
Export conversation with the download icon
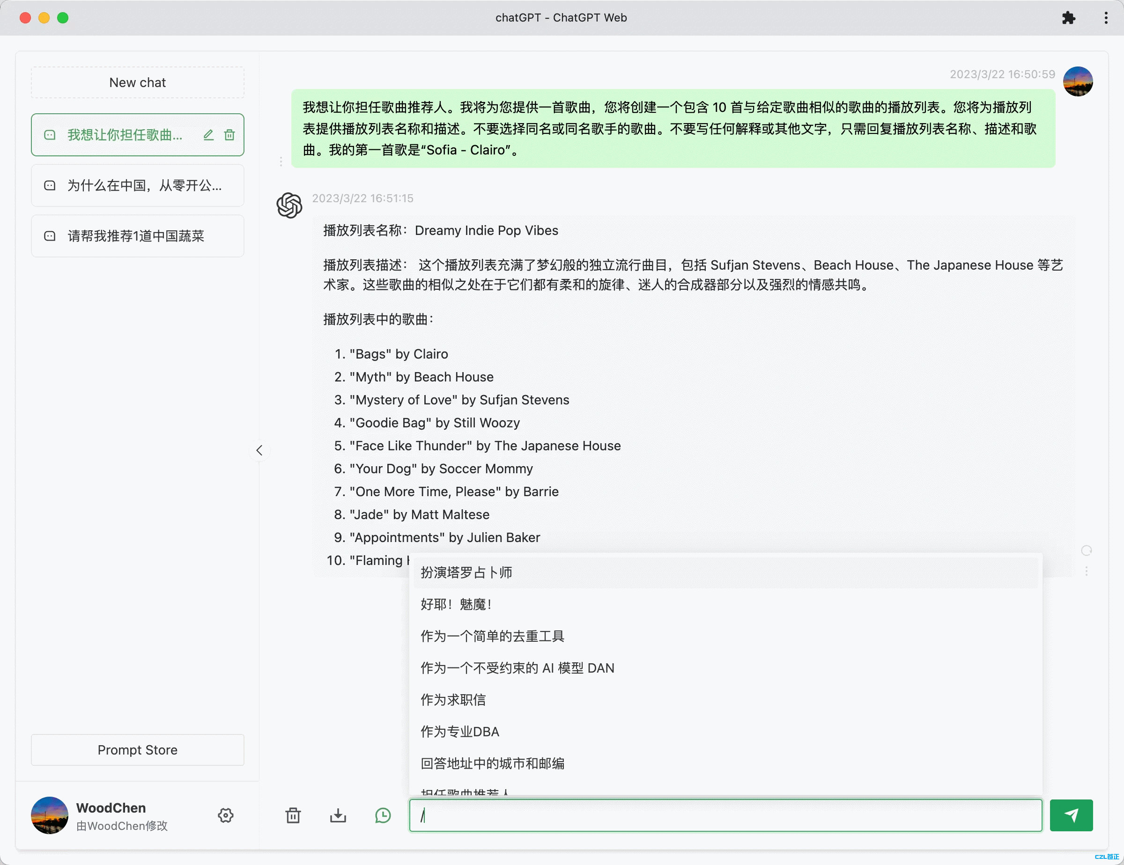338,815
